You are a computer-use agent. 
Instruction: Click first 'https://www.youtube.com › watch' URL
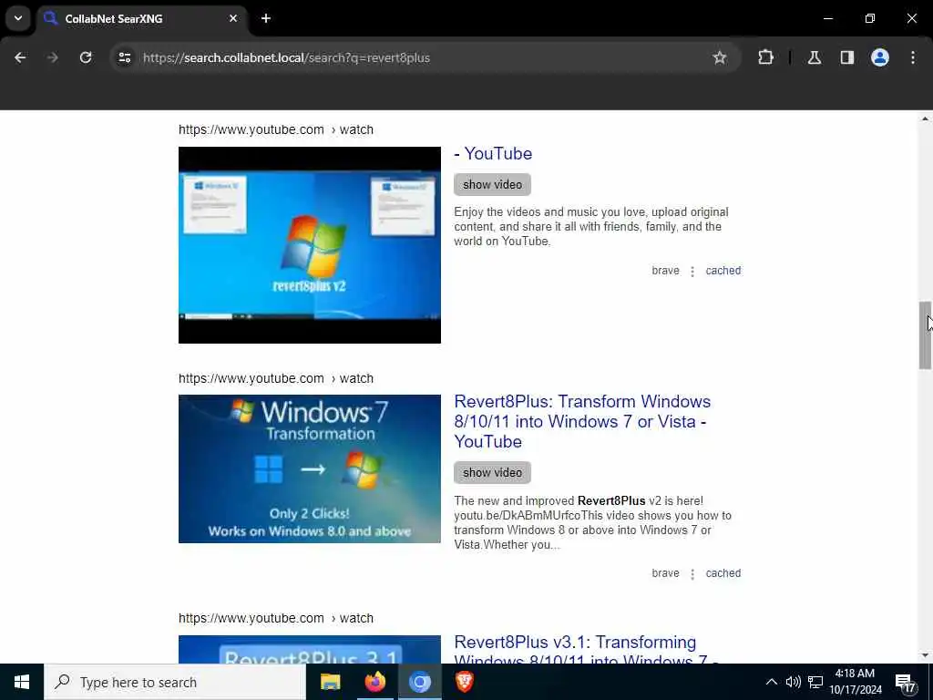tap(275, 129)
